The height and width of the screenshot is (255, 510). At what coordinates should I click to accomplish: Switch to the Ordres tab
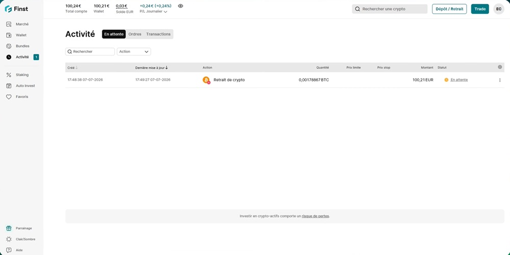(x=135, y=34)
